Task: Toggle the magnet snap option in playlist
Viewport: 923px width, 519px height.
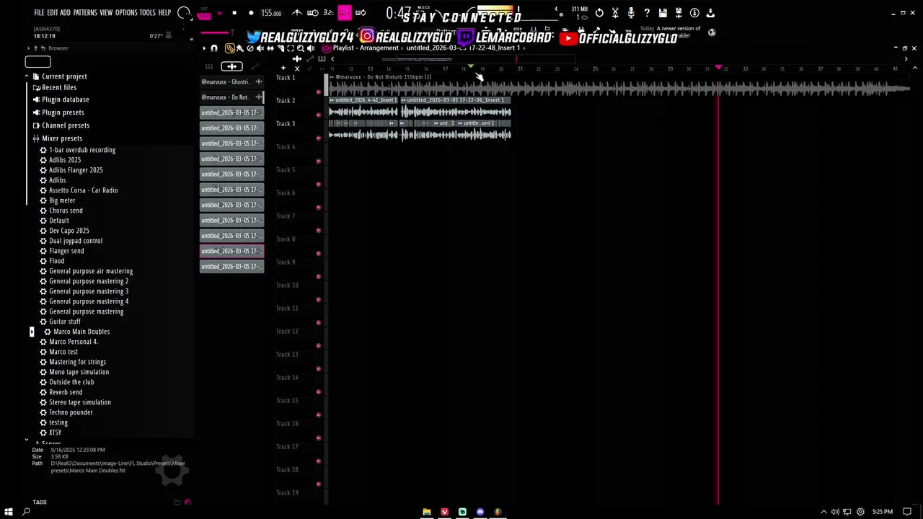Action: pyautogui.click(x=214, y=48)
